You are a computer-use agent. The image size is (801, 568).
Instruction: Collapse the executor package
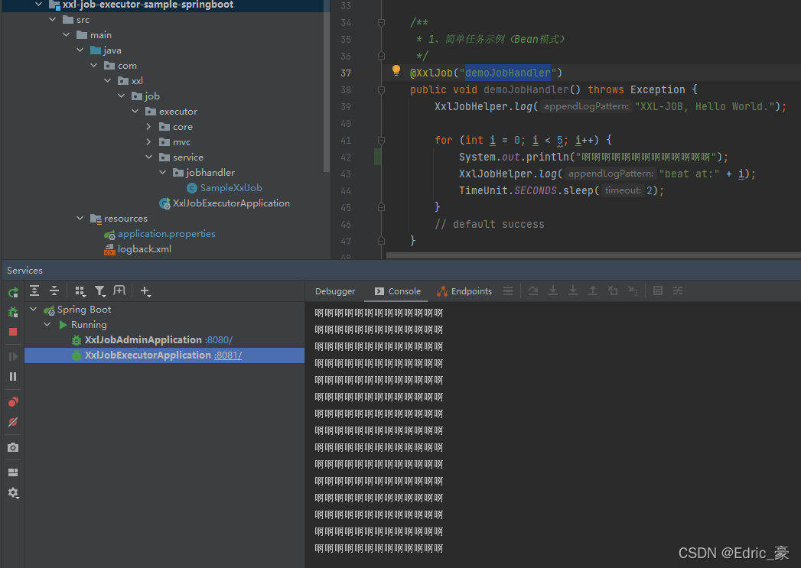pos(135,112)
